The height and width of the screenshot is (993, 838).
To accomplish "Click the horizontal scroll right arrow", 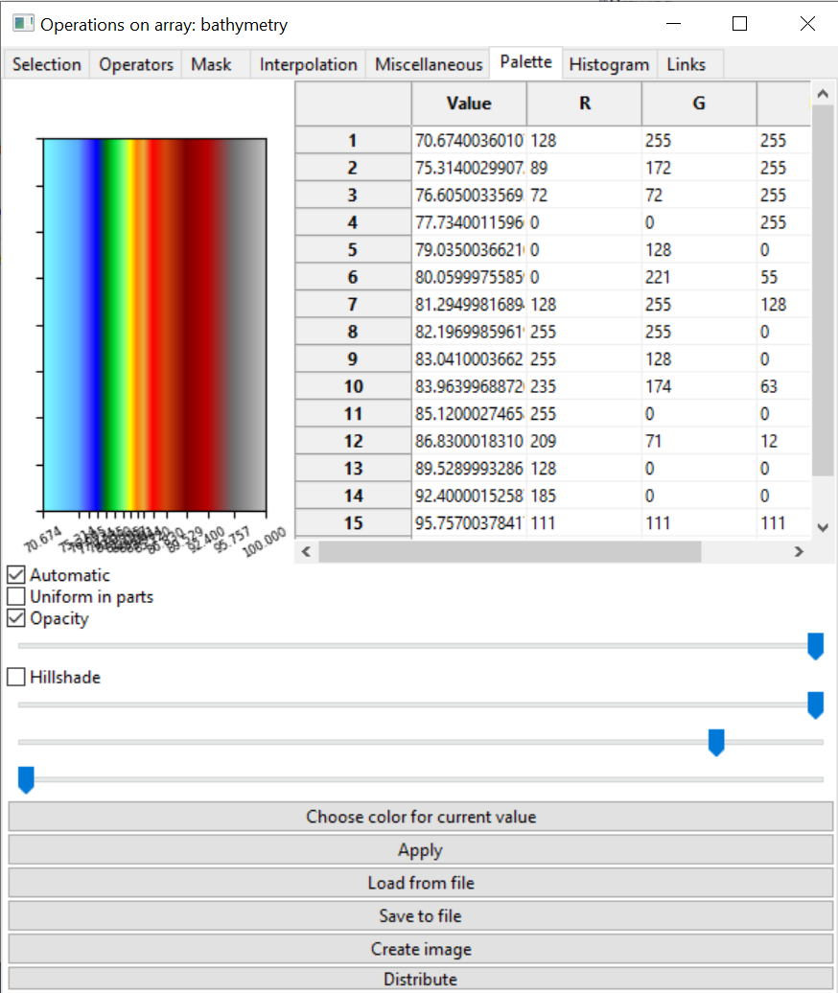I will point(798,552).
